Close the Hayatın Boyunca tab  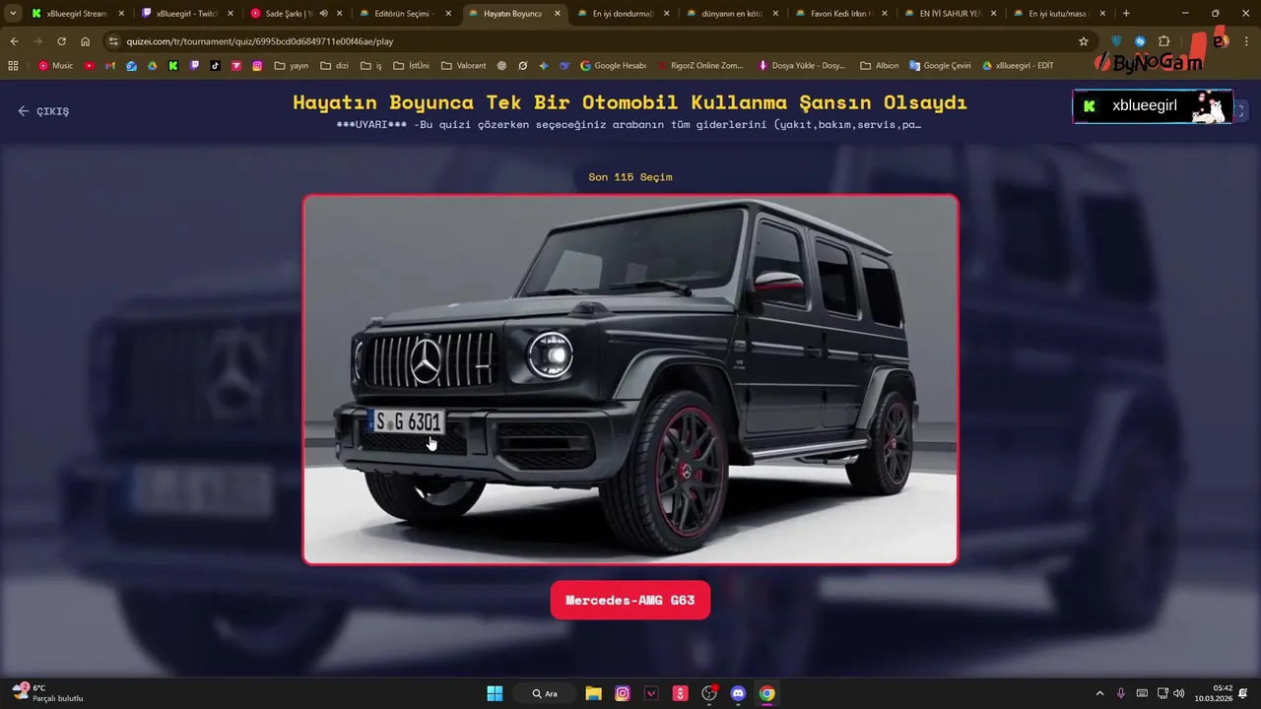[557, 14]
